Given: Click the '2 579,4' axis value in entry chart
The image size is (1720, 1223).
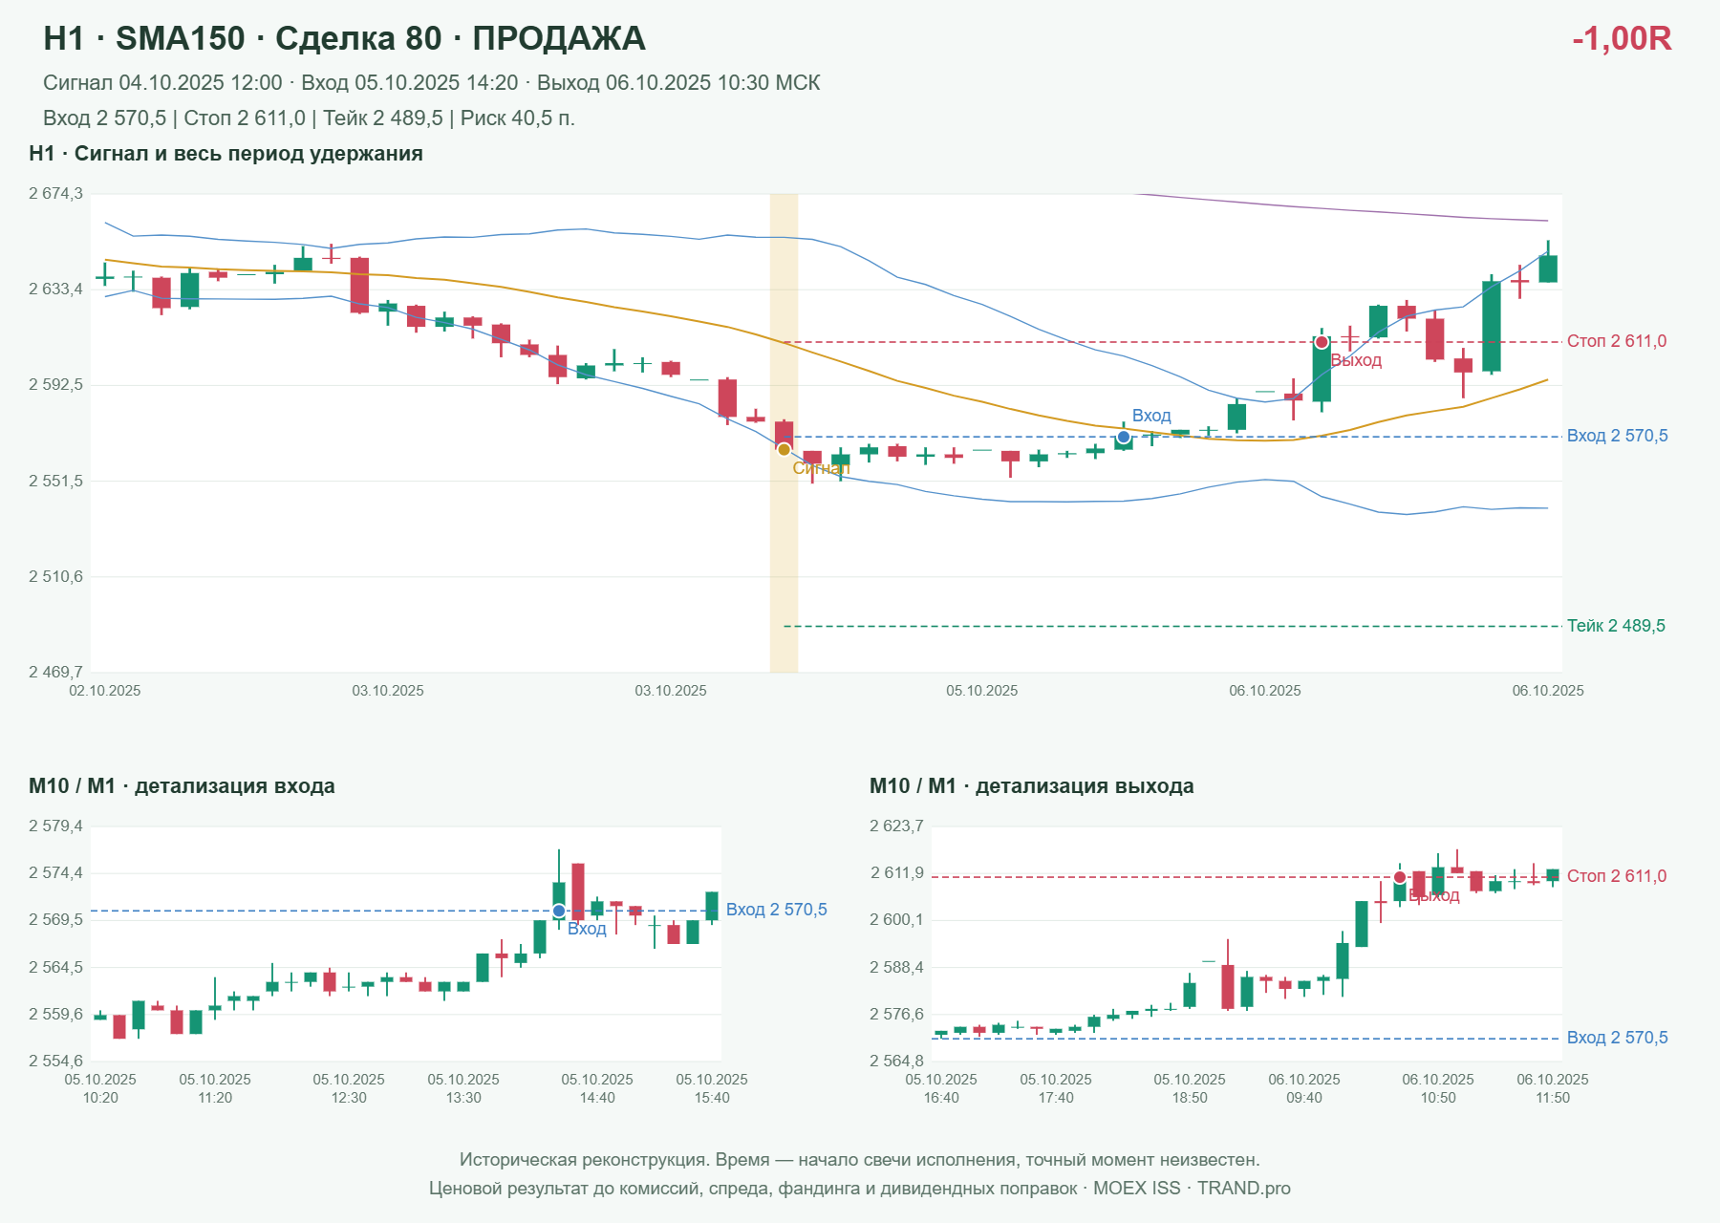Looking at the screenshot, I should (x=55, y=826).
